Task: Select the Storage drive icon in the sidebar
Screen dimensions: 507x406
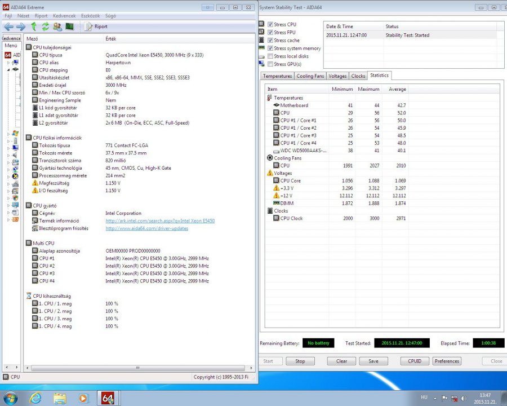Action: pos(15,162)
